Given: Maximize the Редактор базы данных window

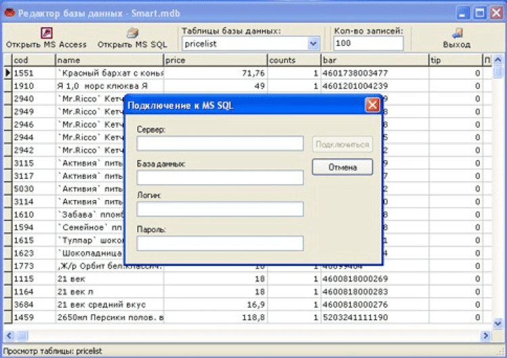Looking at the screenshot, I should coord(479,14).
